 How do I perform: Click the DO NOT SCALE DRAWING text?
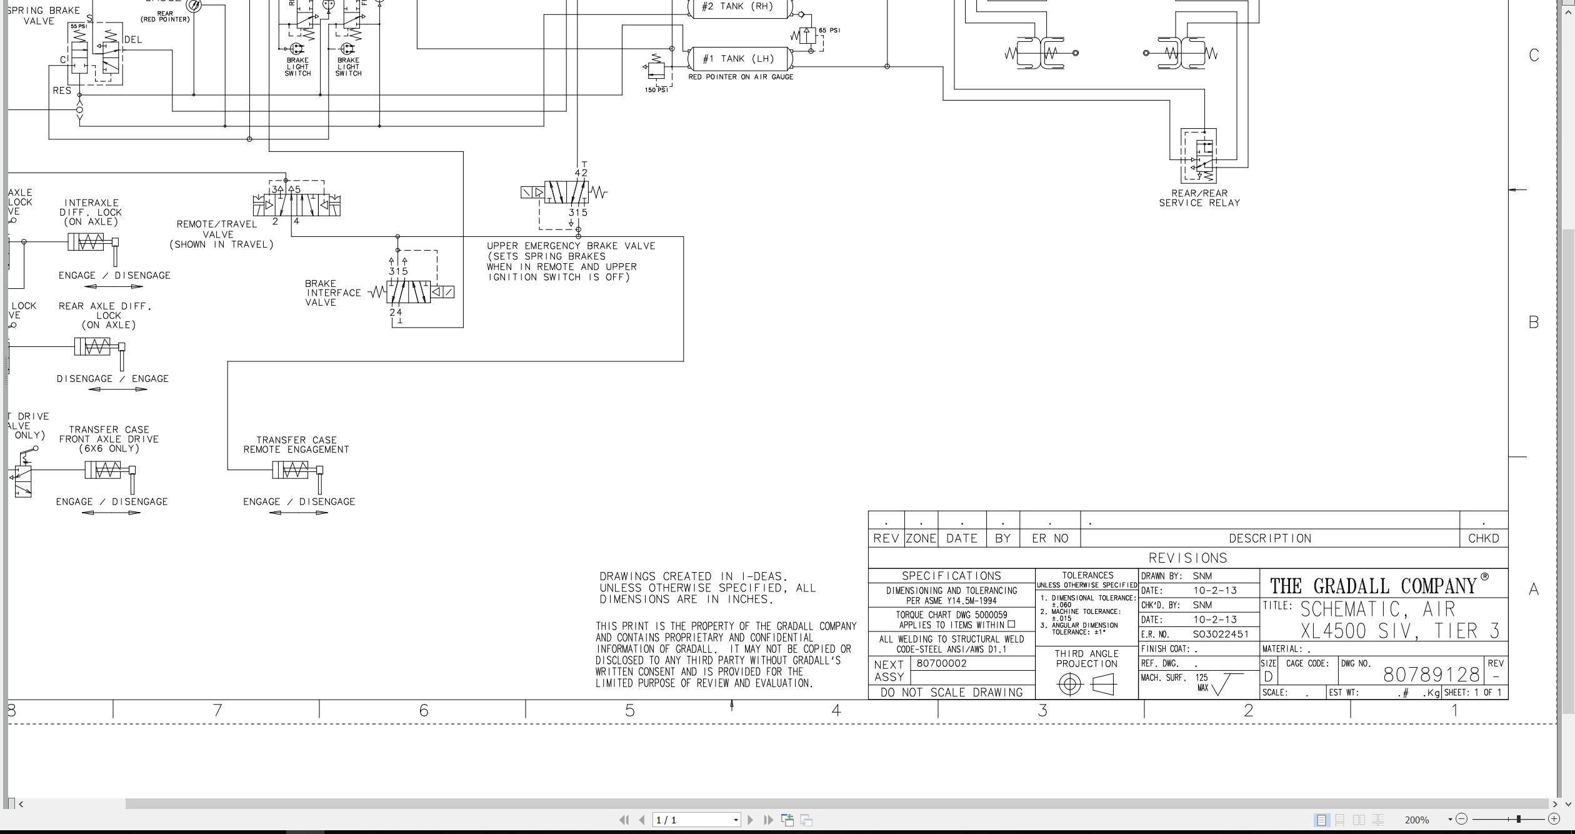click(x=951, y=692)
